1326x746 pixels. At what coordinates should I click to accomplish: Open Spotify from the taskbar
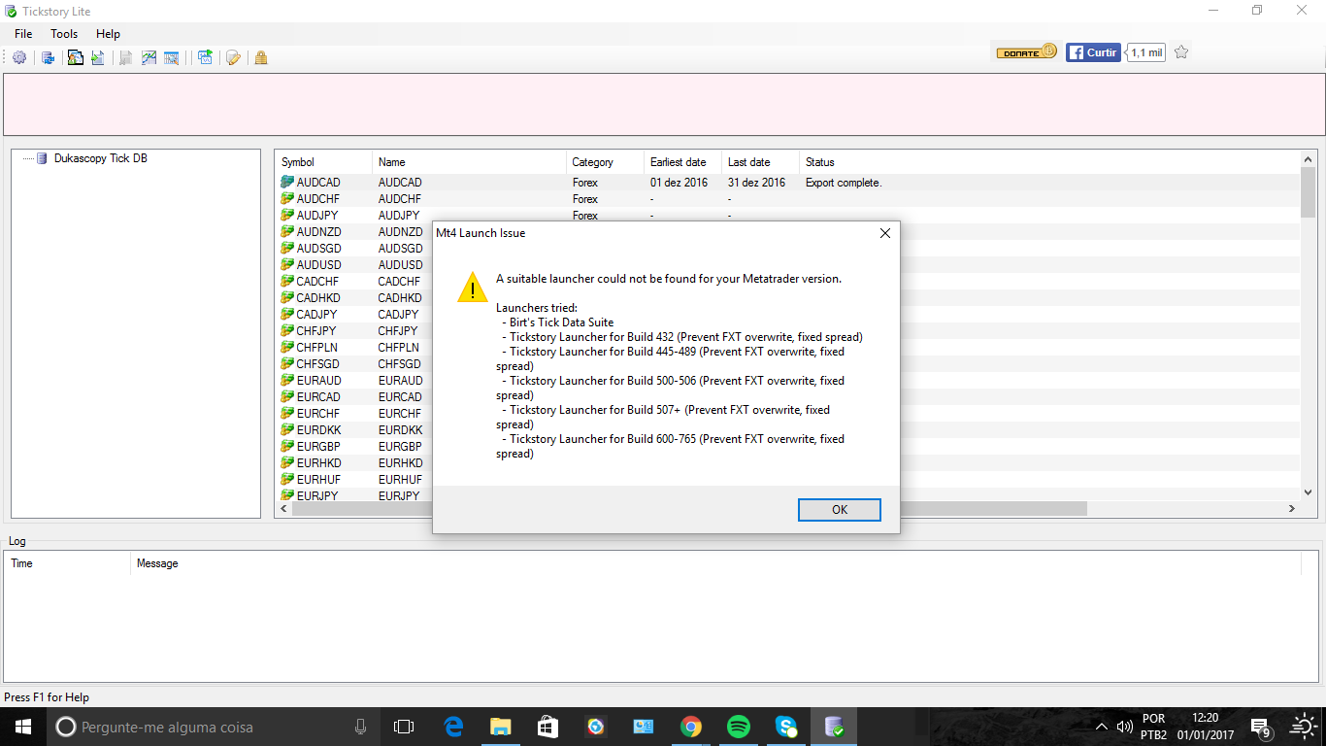(739, 727)
